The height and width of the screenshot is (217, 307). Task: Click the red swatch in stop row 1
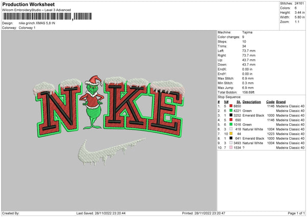click(x=231, y=106)
